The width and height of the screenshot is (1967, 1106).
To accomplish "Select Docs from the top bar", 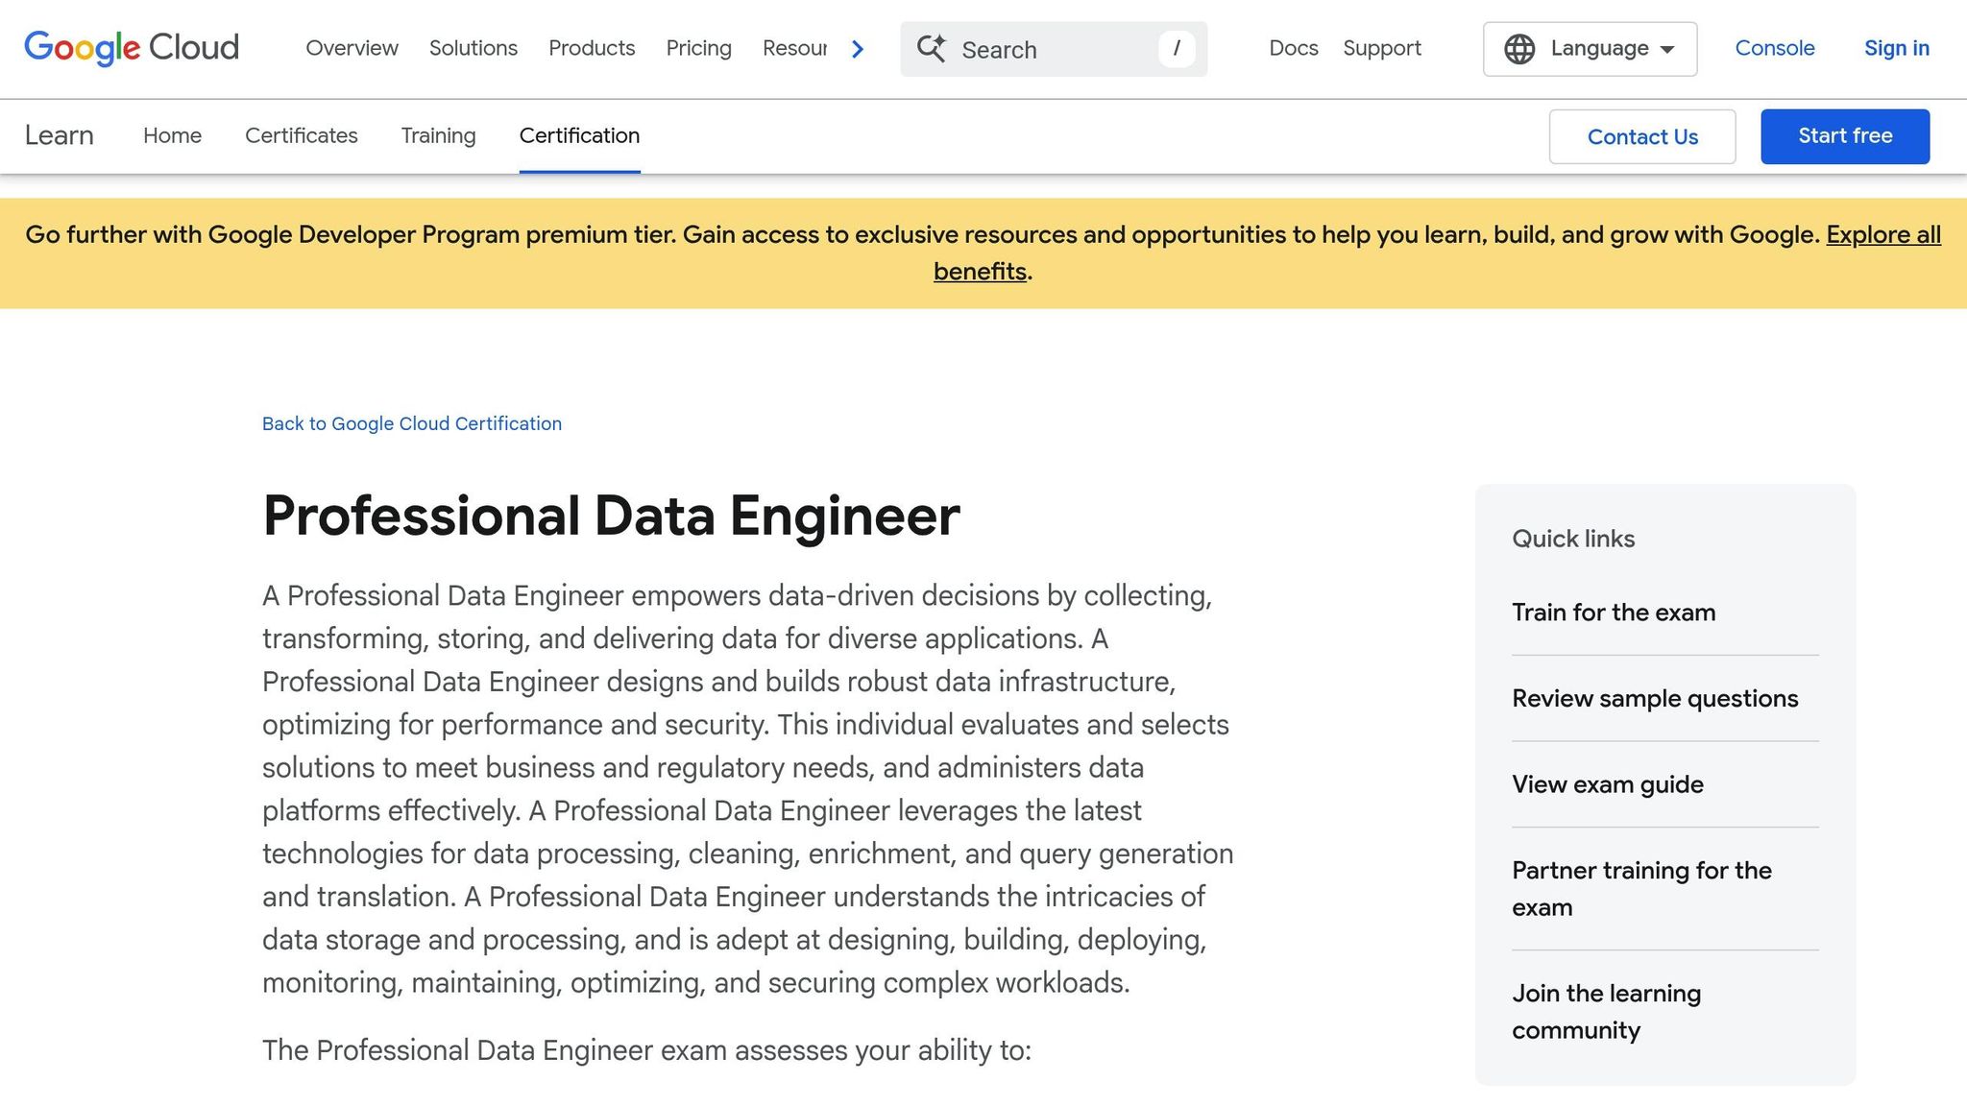I will click(1293, 48).
